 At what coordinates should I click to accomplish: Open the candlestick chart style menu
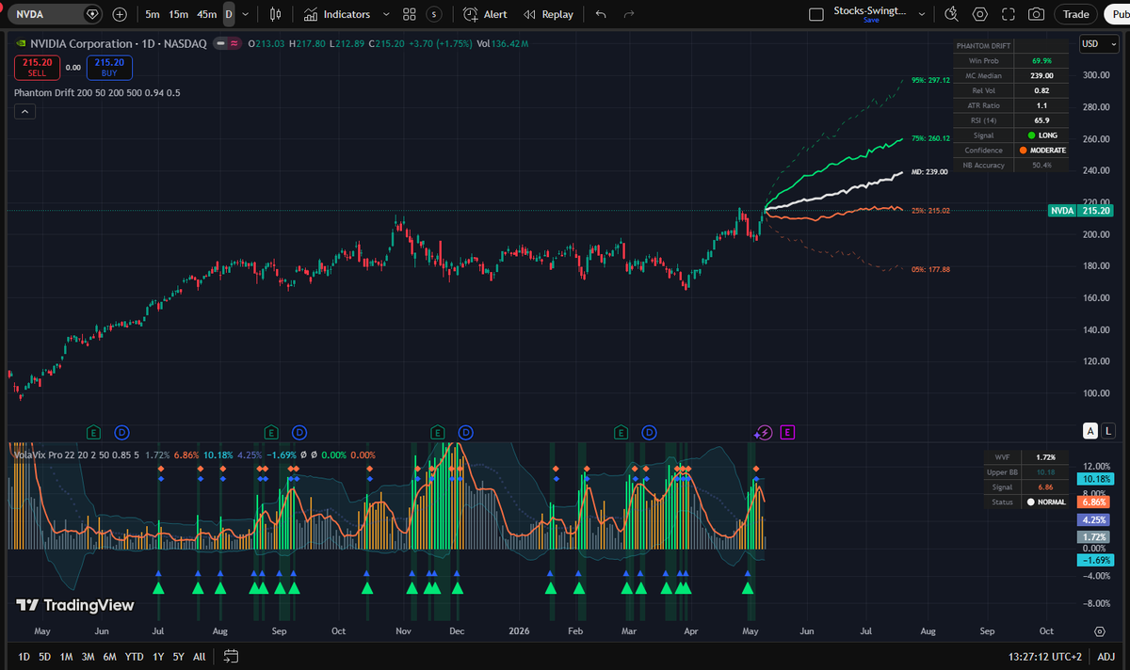pos(275,14)
